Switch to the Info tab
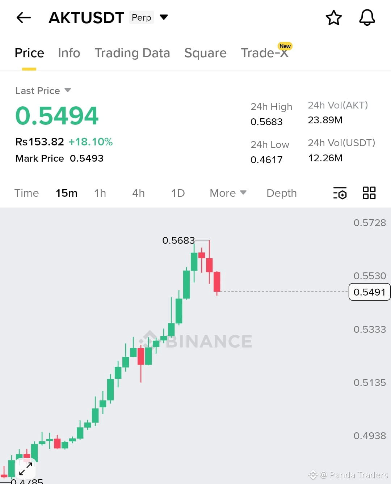This screenshot has width=391, height=484. (69, 53)
